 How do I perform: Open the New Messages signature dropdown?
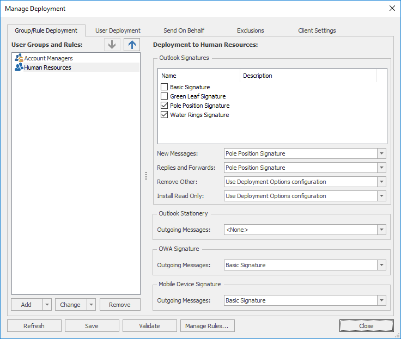381,153
